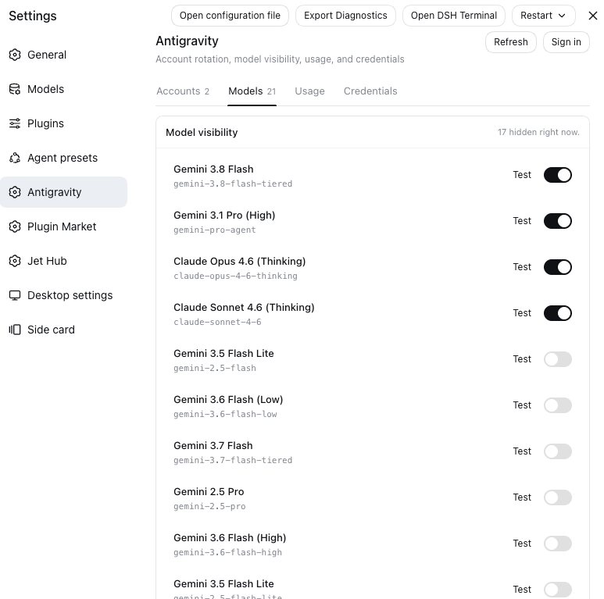
Task: Click the claude-opus-4-6-thinking ID text
Action: click(x=235, y=276)
